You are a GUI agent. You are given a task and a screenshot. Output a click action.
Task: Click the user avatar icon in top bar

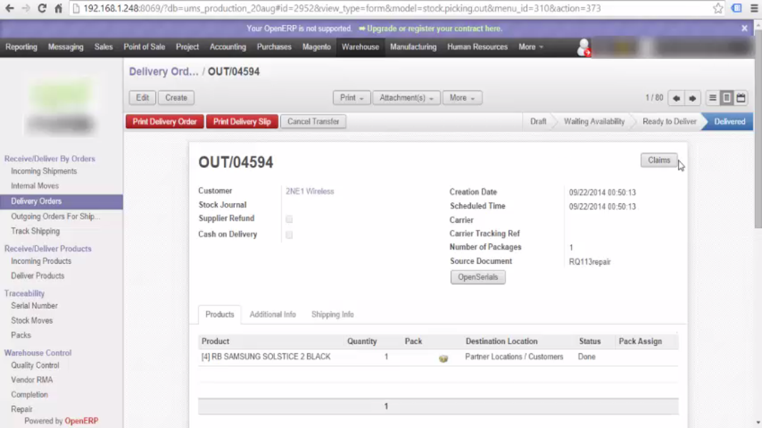point(583,47)
